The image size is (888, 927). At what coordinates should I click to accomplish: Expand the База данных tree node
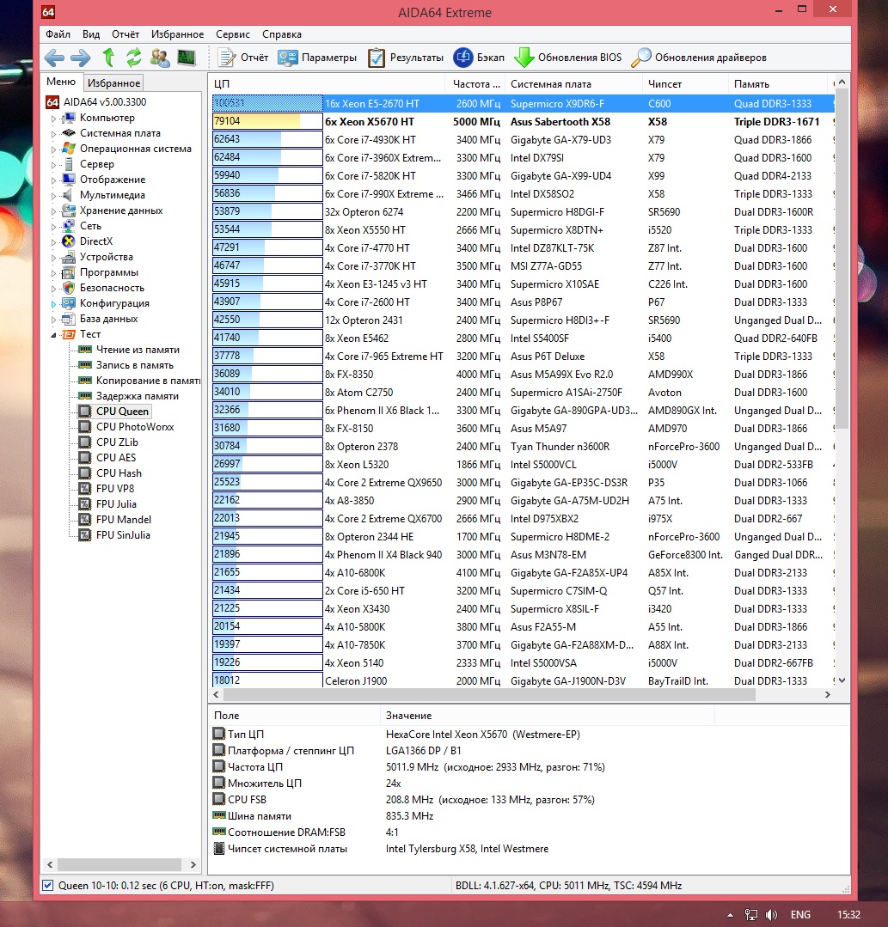point(53,320)
